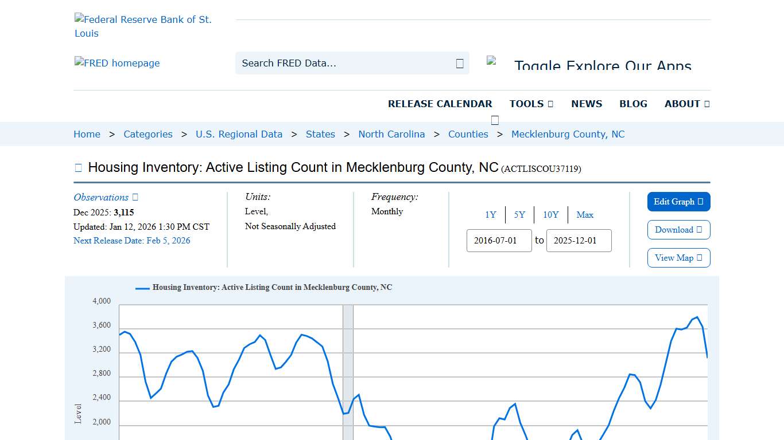
Task: Select the 5Y date range option
Action: click(519, 215)
